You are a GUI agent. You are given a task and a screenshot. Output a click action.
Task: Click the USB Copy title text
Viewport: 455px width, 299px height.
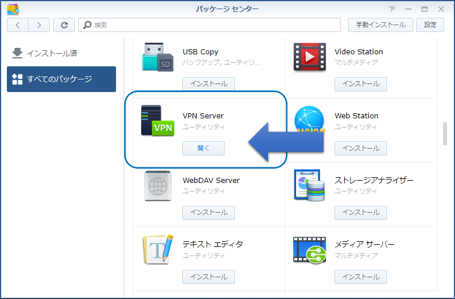pyautogui.click(x=200, y=52)
